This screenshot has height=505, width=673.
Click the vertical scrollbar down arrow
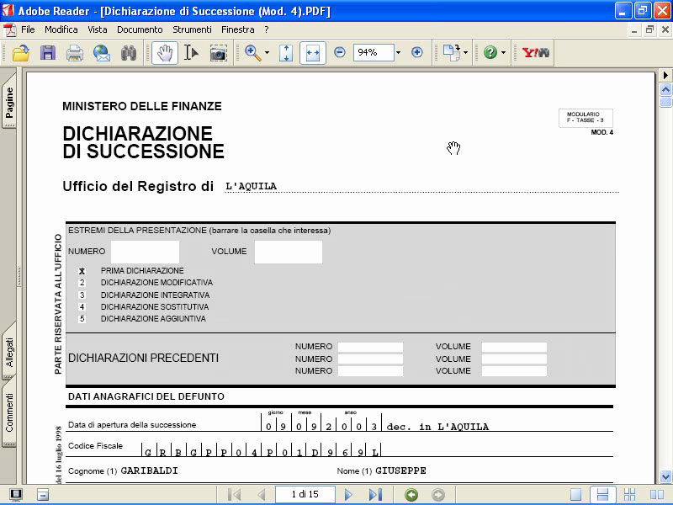665,476
